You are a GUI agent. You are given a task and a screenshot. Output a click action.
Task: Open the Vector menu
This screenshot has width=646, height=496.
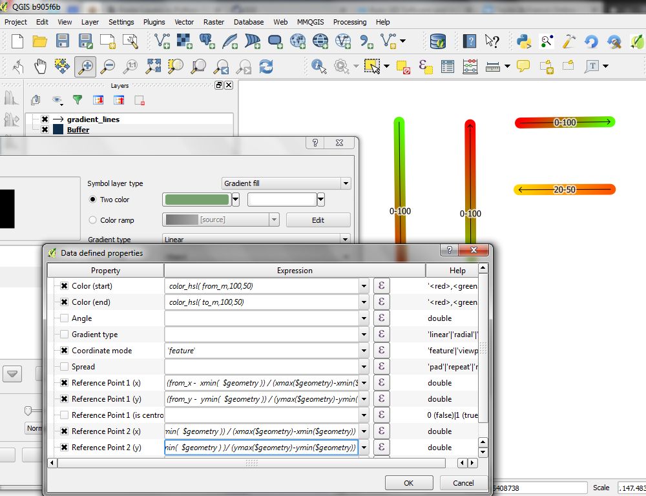pyautogui.click(x=184, y=22)
